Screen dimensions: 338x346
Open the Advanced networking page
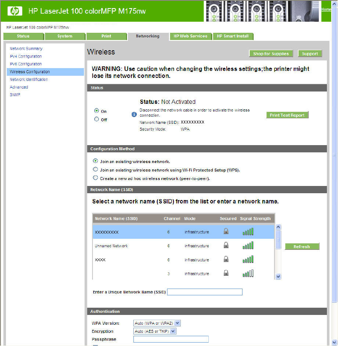pyautogui.click(x=19, y=87)
